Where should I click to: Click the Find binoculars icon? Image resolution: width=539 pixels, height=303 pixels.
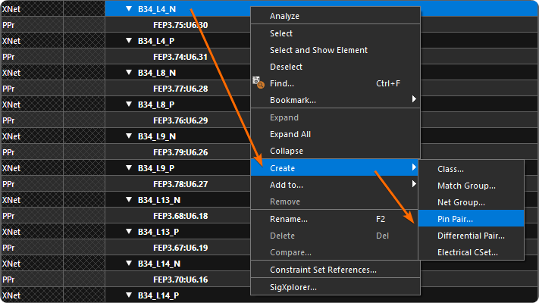pyautogui.click(x=257, y=83)
